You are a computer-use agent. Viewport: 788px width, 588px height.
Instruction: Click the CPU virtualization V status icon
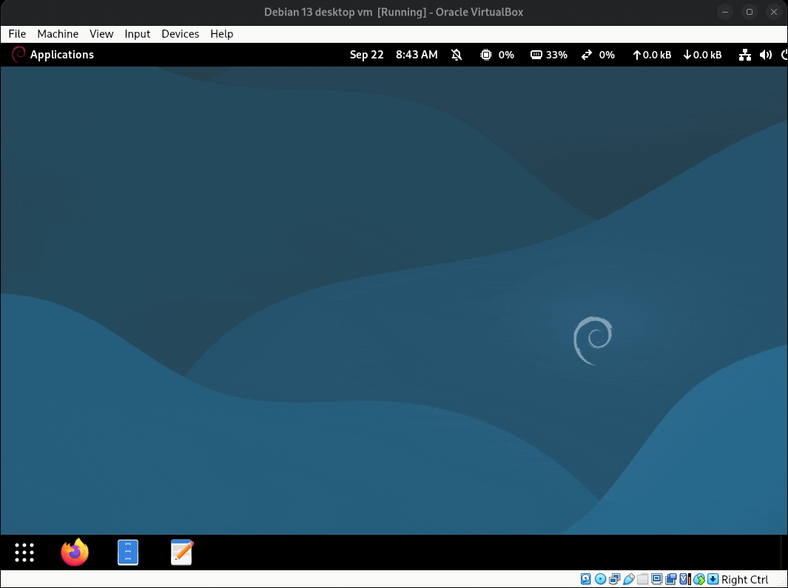(685, 579)
